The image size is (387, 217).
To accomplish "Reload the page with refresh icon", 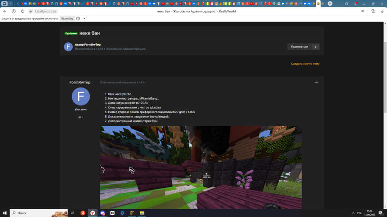I will point(22,11).
